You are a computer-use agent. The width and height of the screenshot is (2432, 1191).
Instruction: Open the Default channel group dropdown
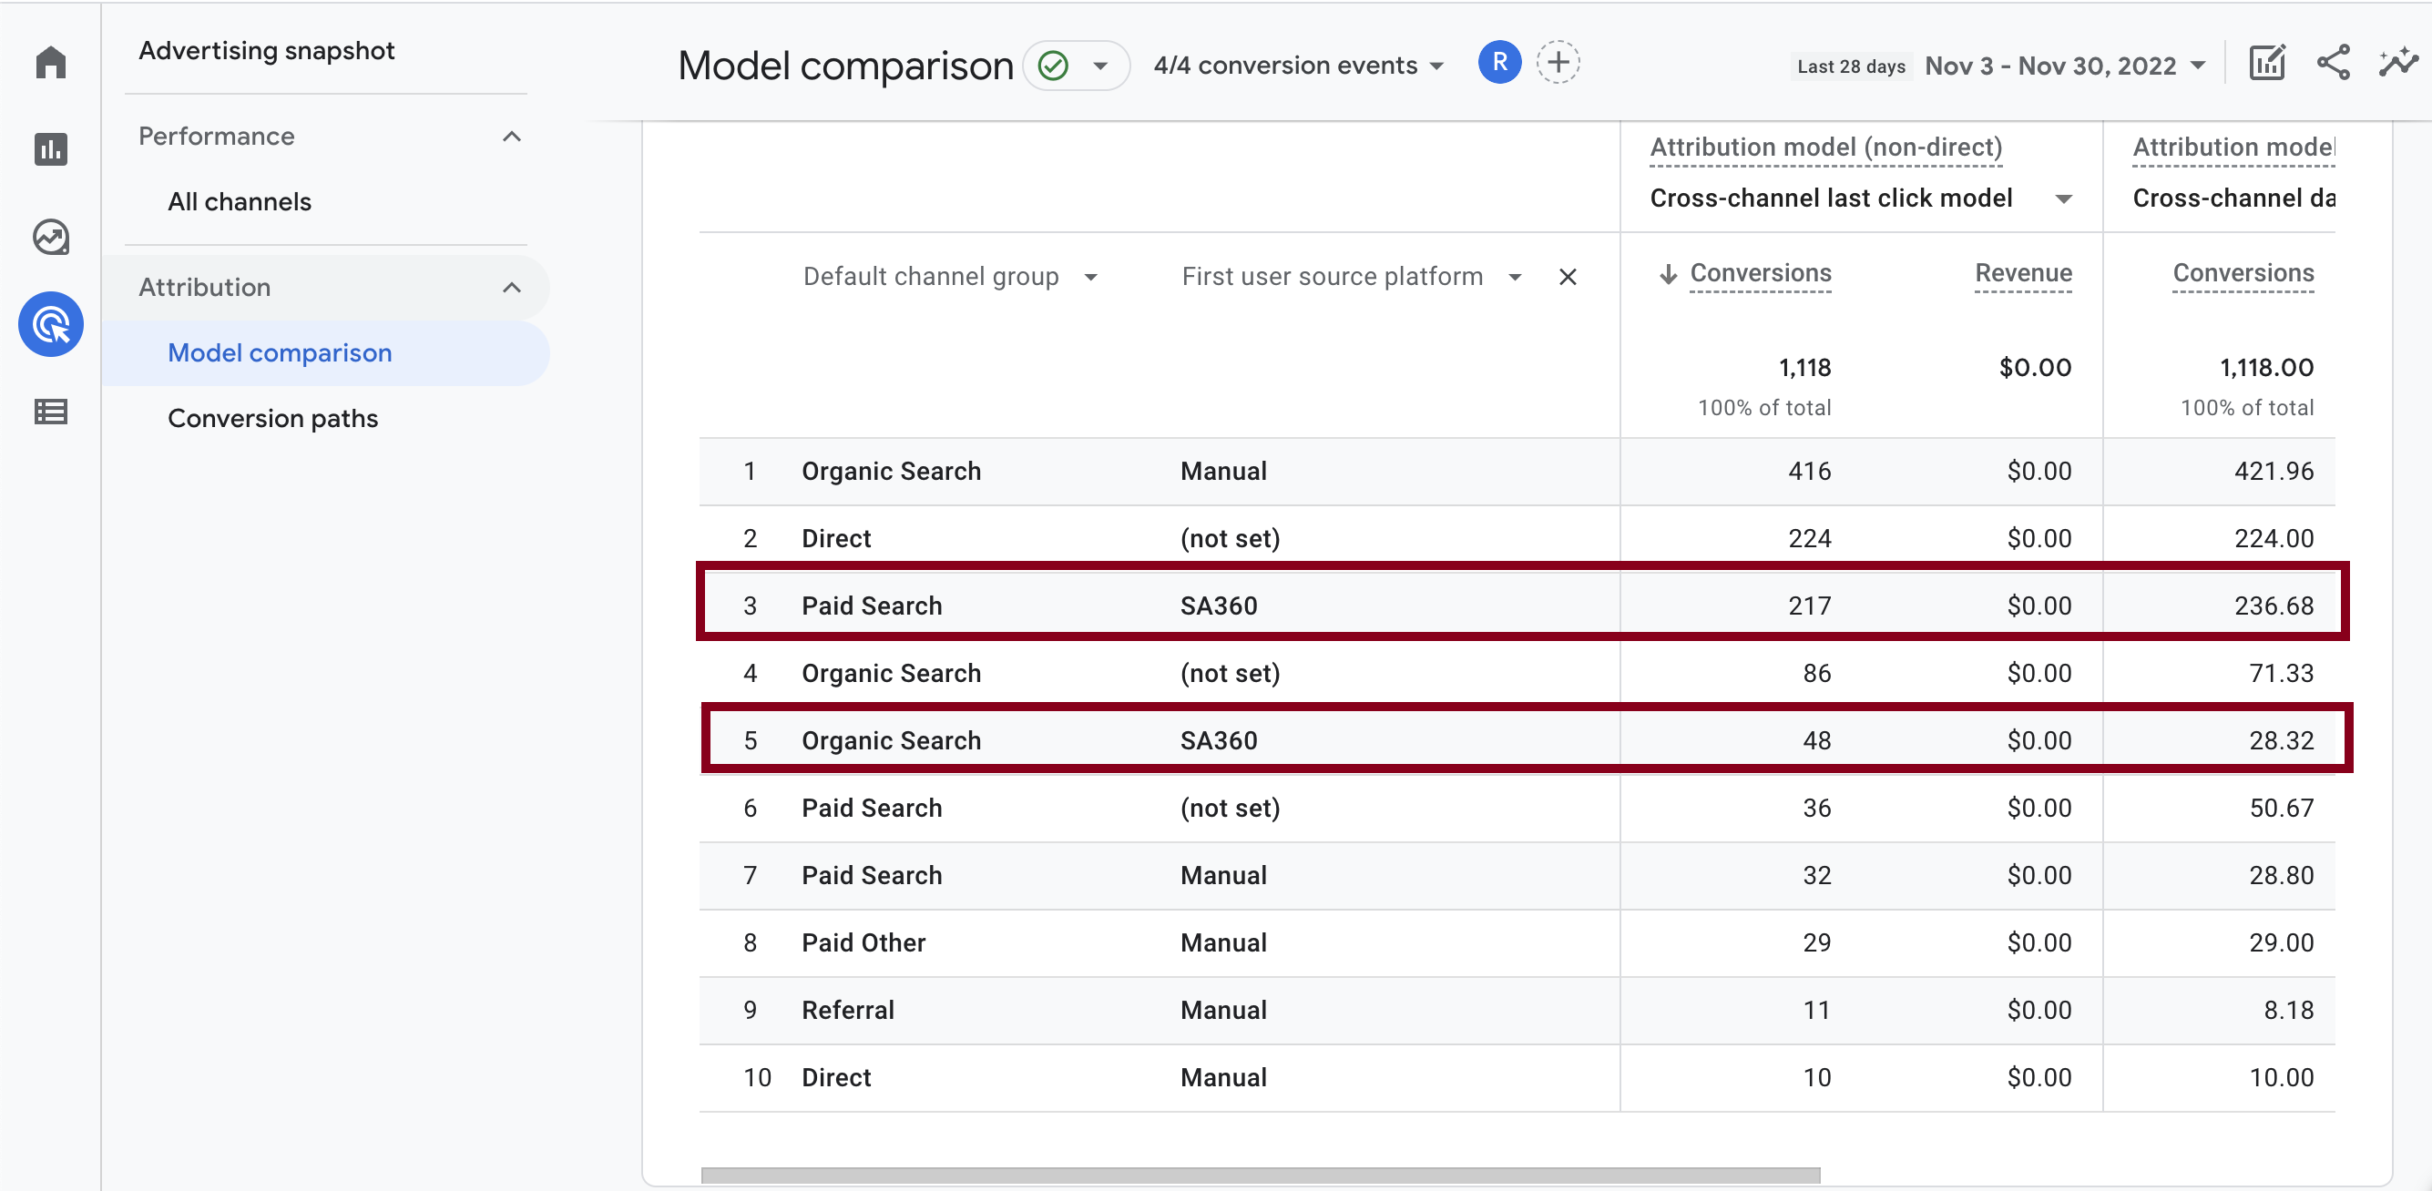coord(951,277)
